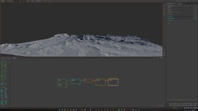The width and height of the screenshot is (198, 111).
Task: Click the icon left of properties search field
Action: 180,4
